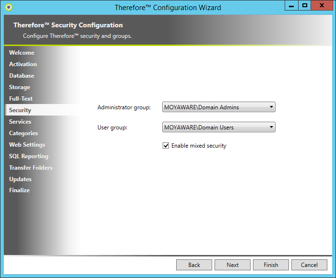Expand the User group dropdown
Image resolution: width=336 pixels, height=278 pixels.
coord(219,127)
